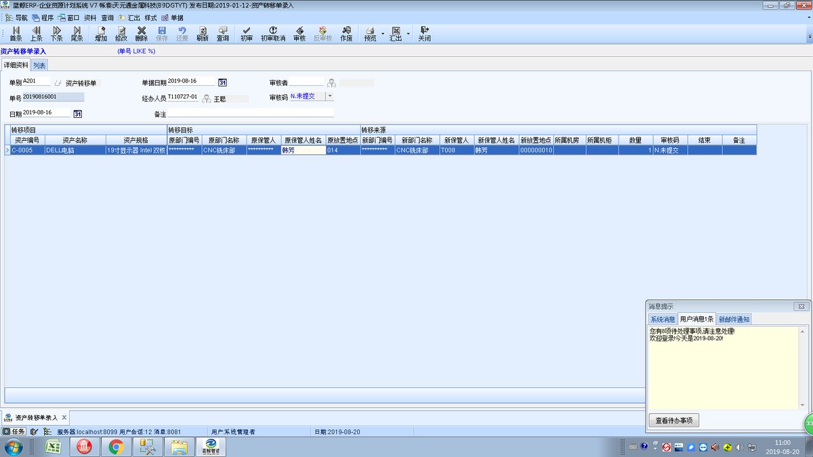The height and width of the screenshot is (457, 813).
Task: Click the C-0005 asset number cell
Action: [x=27, y=150]
